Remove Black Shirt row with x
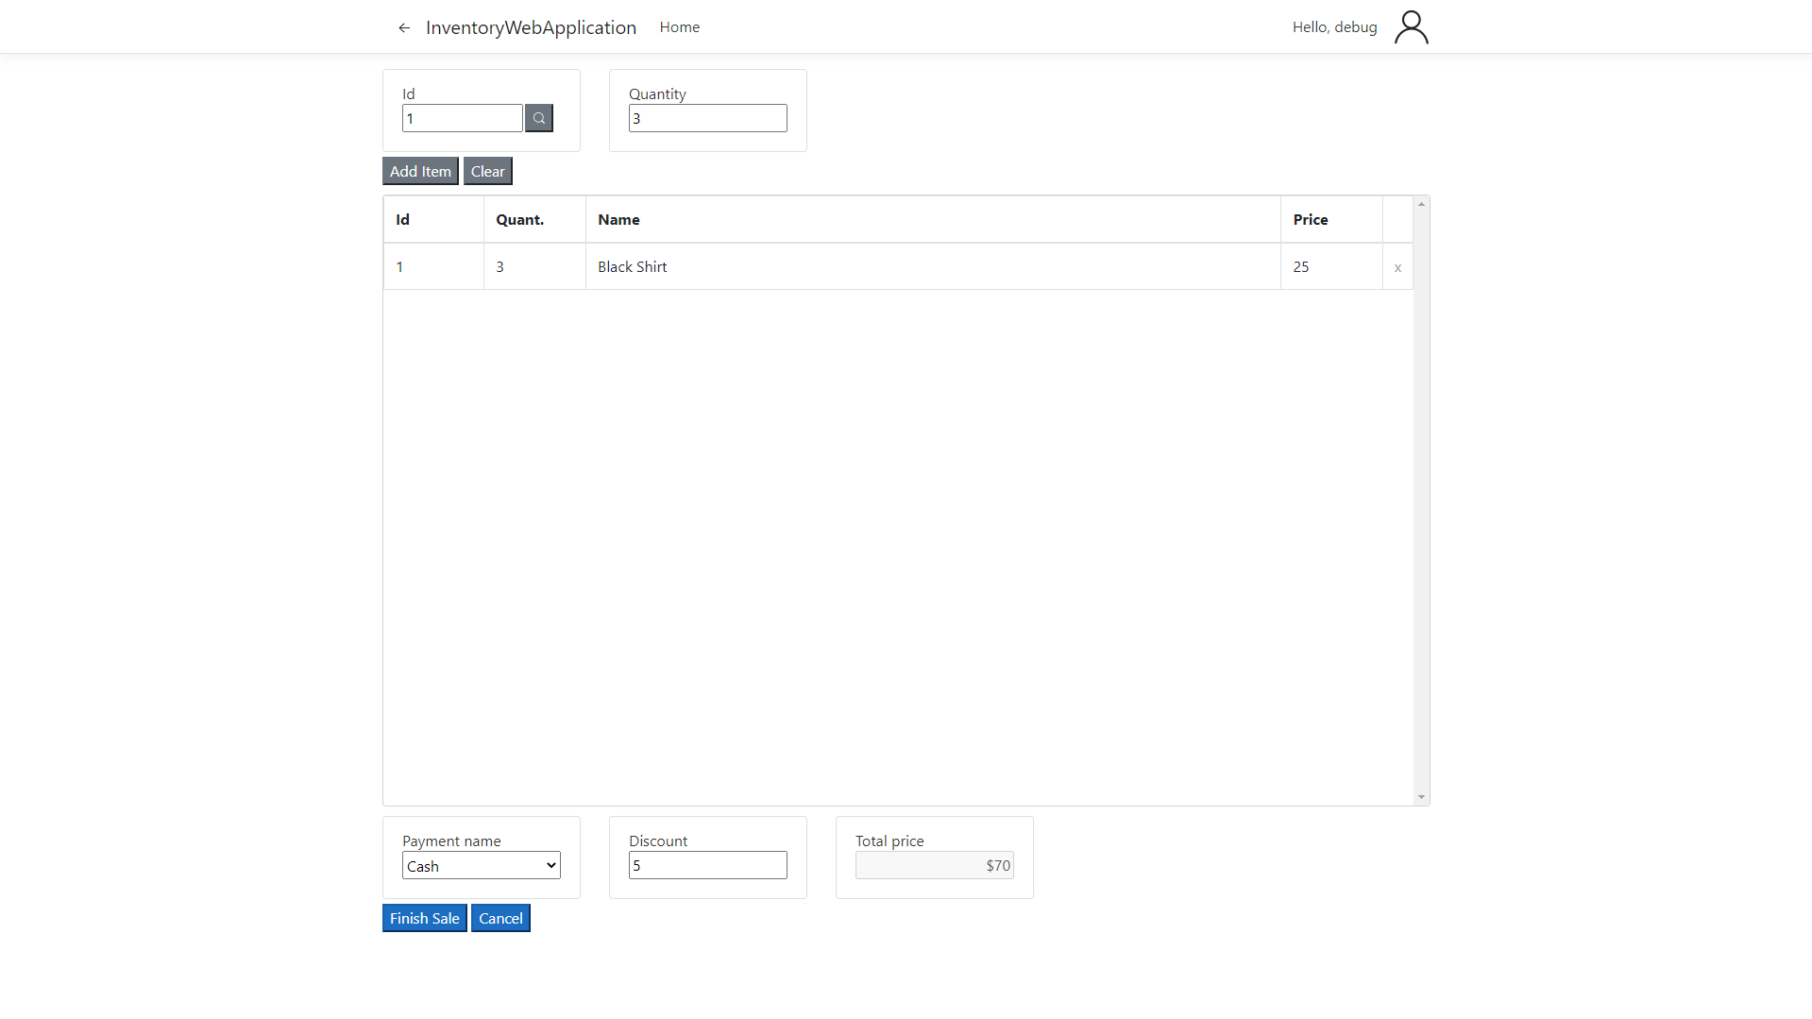Image resolution: width=1812 pixels, height=1019 pixels. (x=1397, y=267)
